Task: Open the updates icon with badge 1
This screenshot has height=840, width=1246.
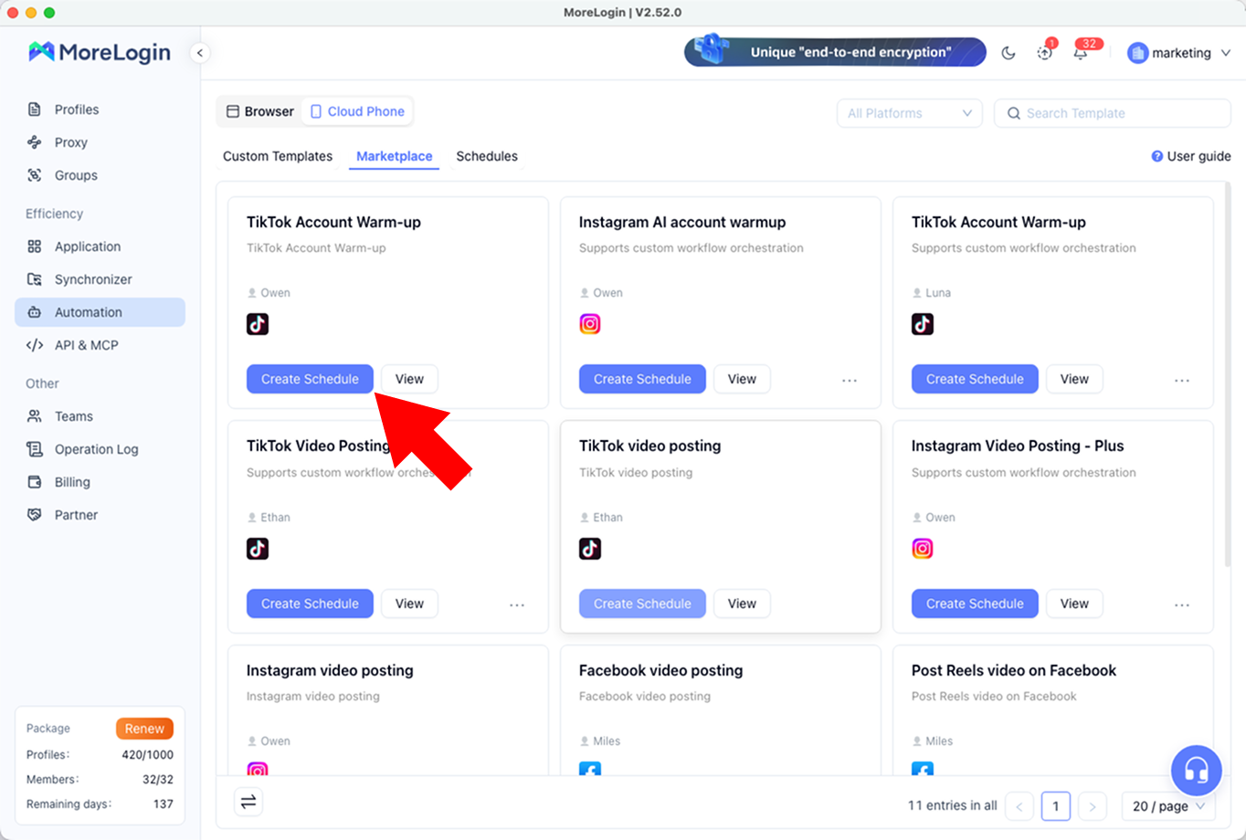Action: [1044, 53]
